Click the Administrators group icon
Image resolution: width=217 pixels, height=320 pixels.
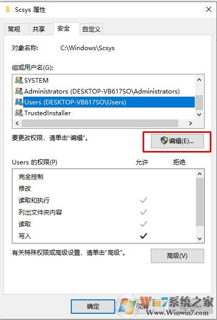click(x=19, y=91)
